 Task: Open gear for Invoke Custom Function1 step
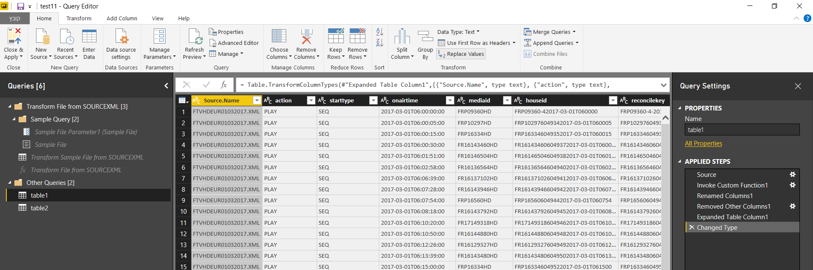pyautogui.click(x=792, y=185)
